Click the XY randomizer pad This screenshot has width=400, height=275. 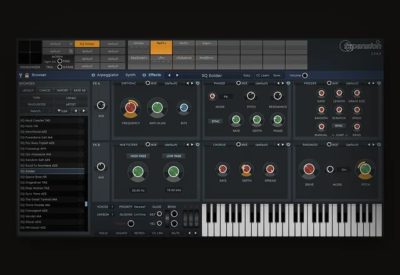[x=30, y=52]
